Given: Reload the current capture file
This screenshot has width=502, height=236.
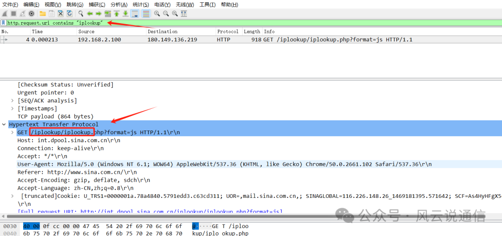Looking at the screenshot, I should pyautogui.click(x=69, y=13).
